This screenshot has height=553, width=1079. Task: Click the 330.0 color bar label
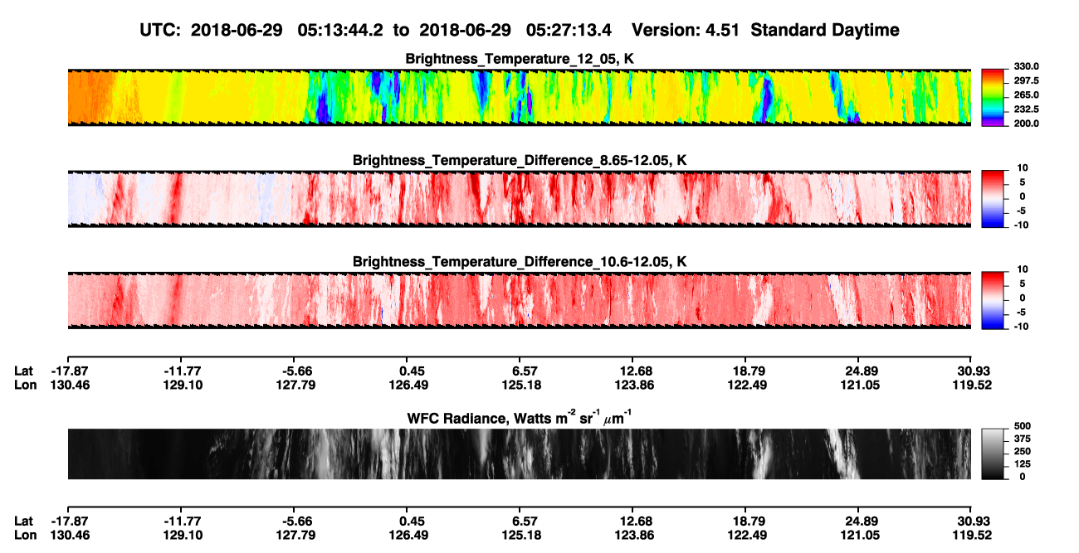point(1026,66)
